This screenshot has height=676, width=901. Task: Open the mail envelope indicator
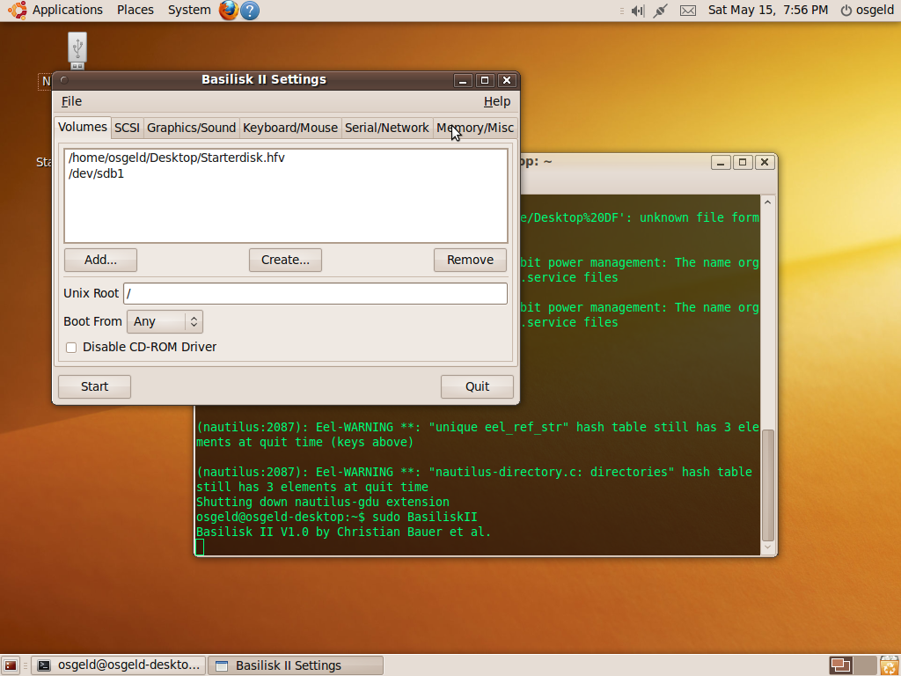[688, 11]
